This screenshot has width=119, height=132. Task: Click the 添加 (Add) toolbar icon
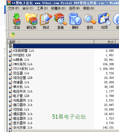pyautogui.click(x=17, y=21)
